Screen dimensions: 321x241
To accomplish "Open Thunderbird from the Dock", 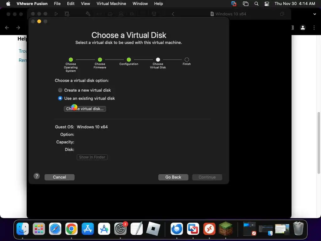I will pos(177,229).
